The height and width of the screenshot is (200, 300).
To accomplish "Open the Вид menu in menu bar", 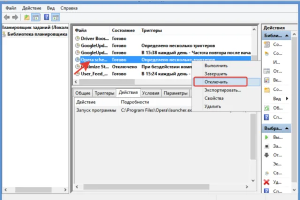I will pyautogui.click(x=51, y=8).
